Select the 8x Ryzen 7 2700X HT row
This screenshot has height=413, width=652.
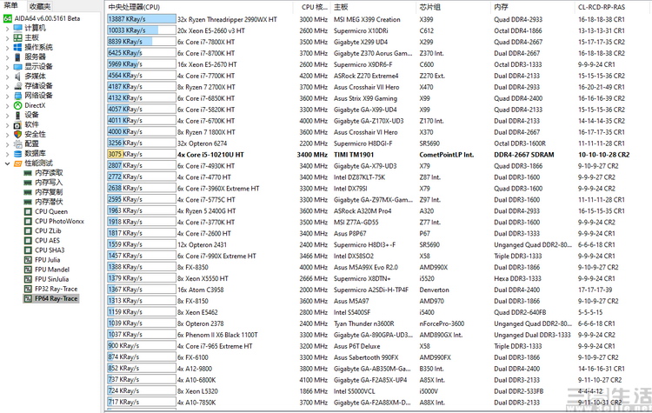point(378,87)
